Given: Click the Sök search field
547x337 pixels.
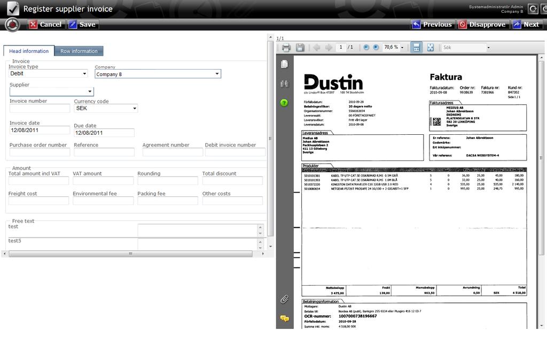Looking at the screenshot, I should (x=464, y=48).
